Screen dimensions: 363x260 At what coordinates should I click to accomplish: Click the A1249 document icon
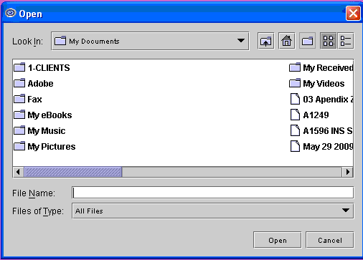[295, 115]
